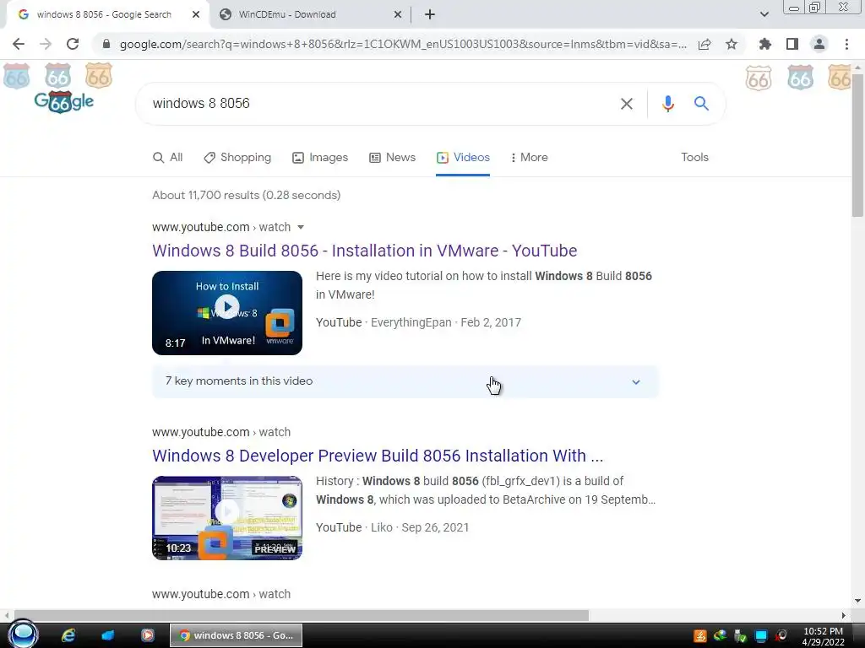Screen dimensions: 865x648
Task: Expand 7 key moments in this video
Action: pos(405,381)
